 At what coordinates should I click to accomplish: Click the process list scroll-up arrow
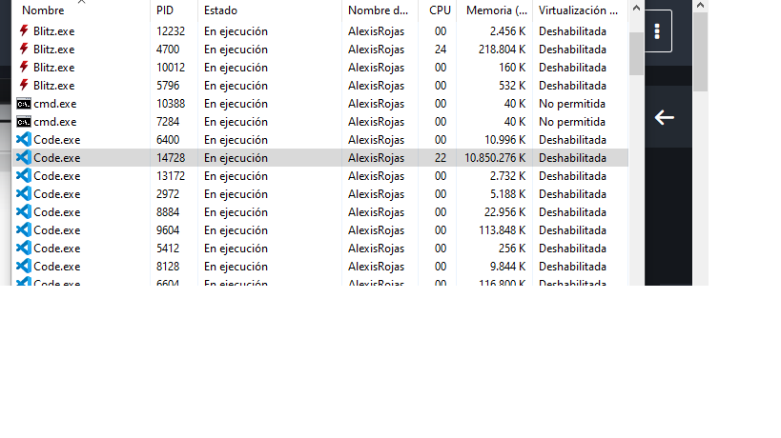click(x=636, y=8)
